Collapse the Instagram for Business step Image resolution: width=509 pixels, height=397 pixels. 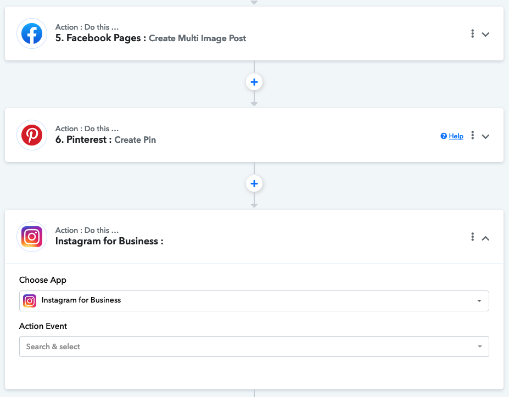tap(485, 238)
